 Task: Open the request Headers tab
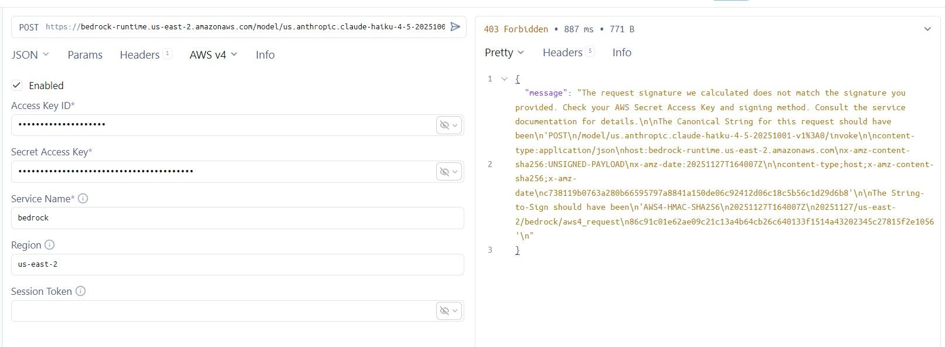140,55
